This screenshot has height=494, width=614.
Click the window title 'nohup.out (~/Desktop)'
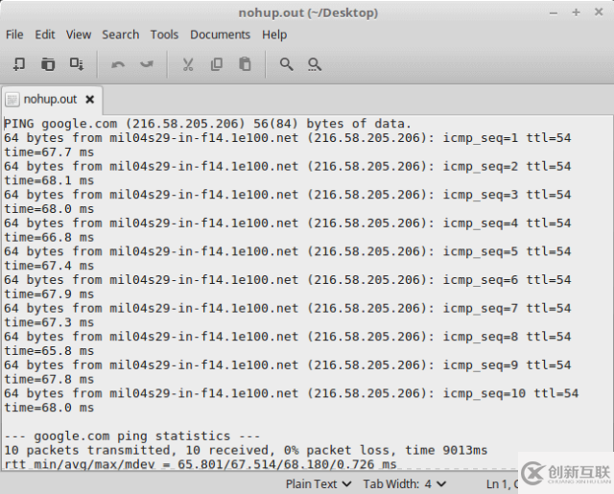coord(308,12)
